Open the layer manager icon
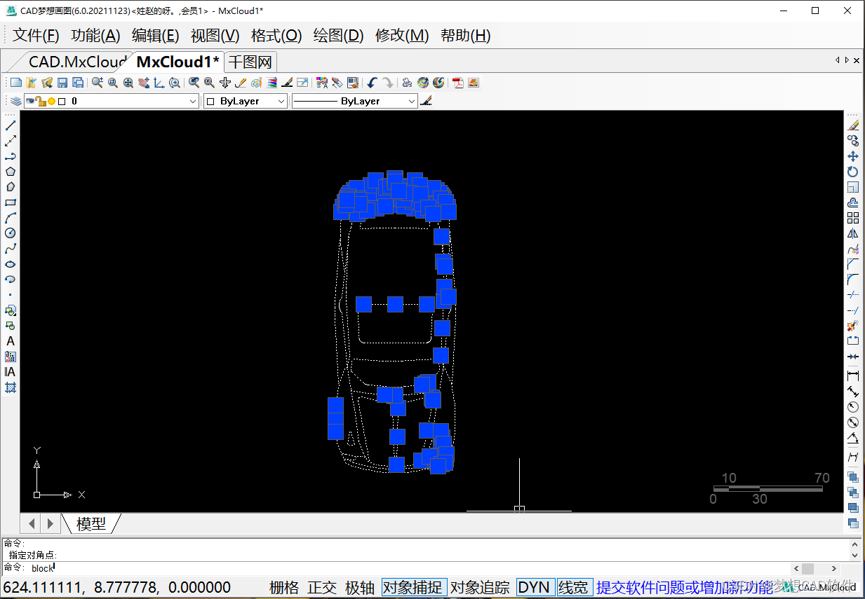865x599 pixels. [x=15, y=102]
